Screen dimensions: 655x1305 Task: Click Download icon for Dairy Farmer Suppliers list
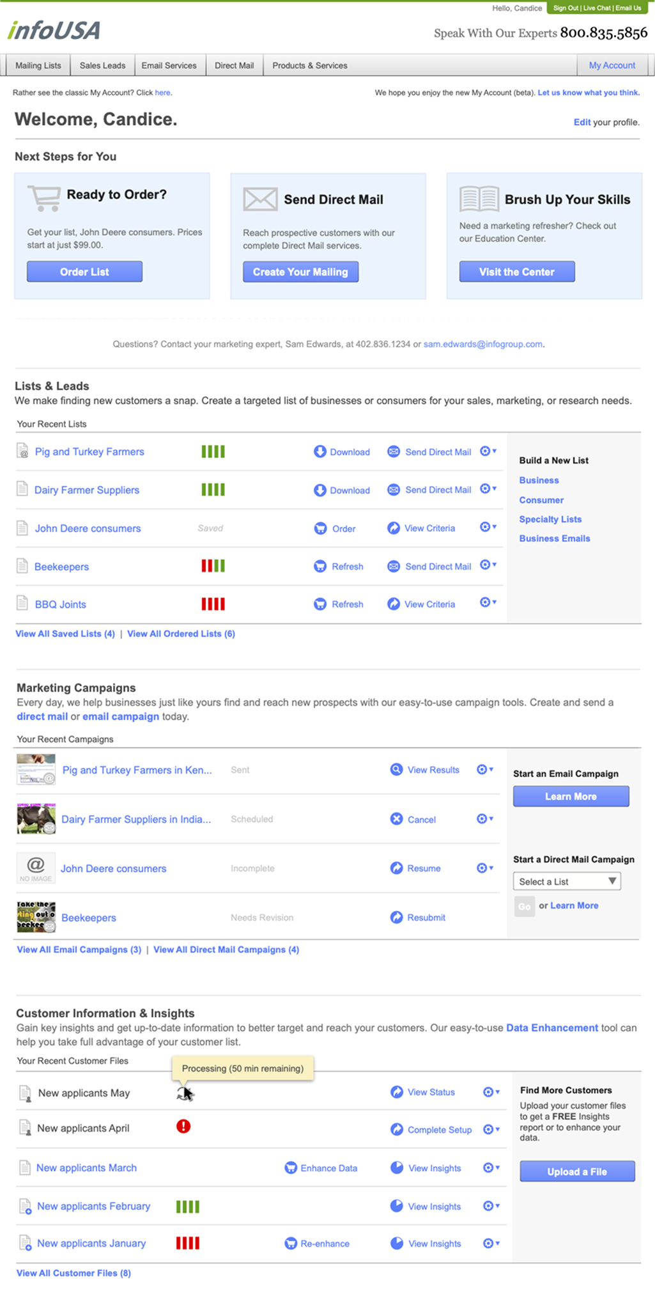(x=320, y=490)
